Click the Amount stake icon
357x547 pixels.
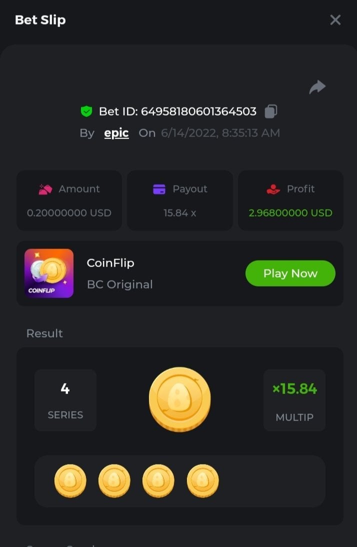point(45,189)
